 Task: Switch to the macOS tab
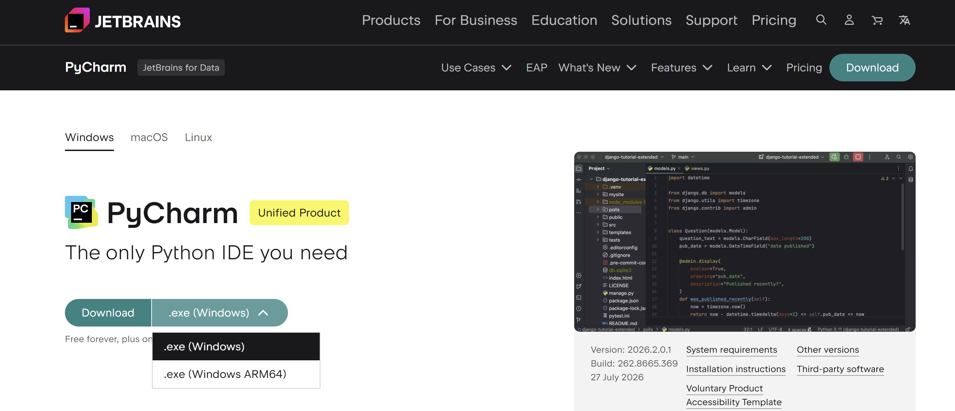click(x=149, y=138)
